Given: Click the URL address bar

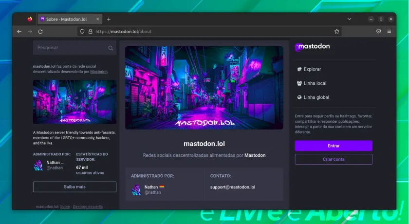Looking at the screenshot, I should (210, 32).
